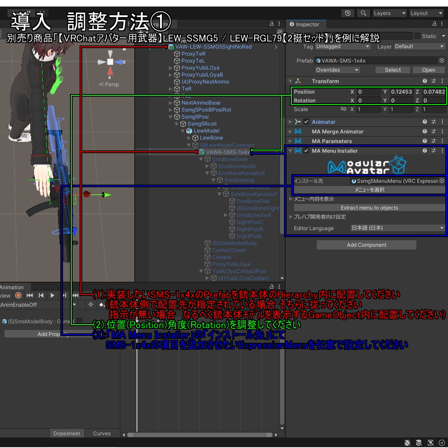Click the Position Y field
Viewport: 448px width, 448px height.
tap(401, 92)
